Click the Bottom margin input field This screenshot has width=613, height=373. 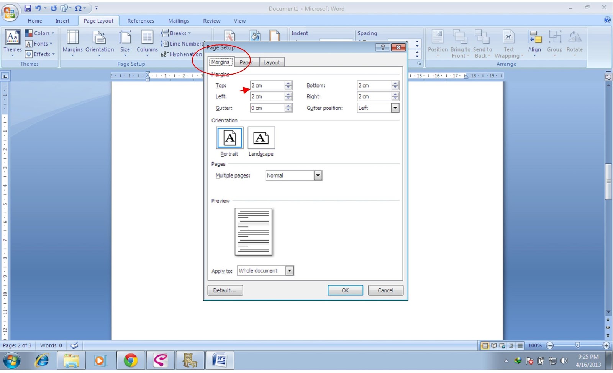(374, 85)
